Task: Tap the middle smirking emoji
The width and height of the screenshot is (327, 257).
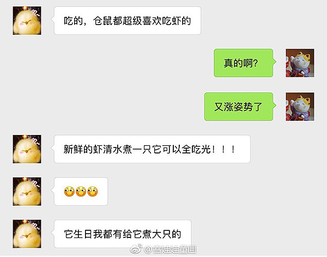Action: point(81,192)
